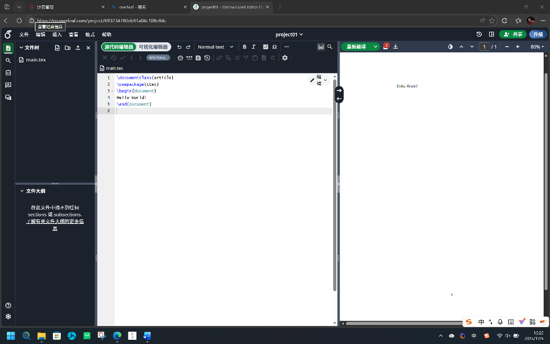This screenshot has width=550, height=344.
Task: Click the new folder icon in file tree
Action: point(68,48)
